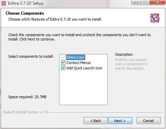Uncheck the Add Quick Launch Icon checkbox
The image size is (166, 129).
(63, 68)
